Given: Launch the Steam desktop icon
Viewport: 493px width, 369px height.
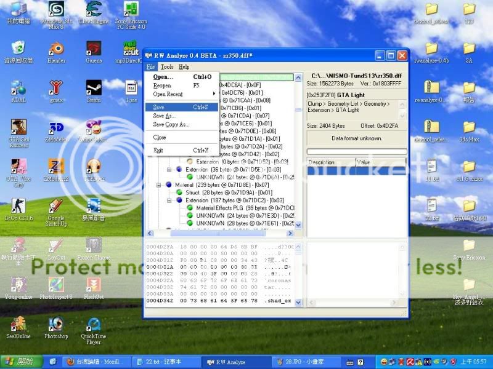Looking at the screenshot, I should (94, 89).
